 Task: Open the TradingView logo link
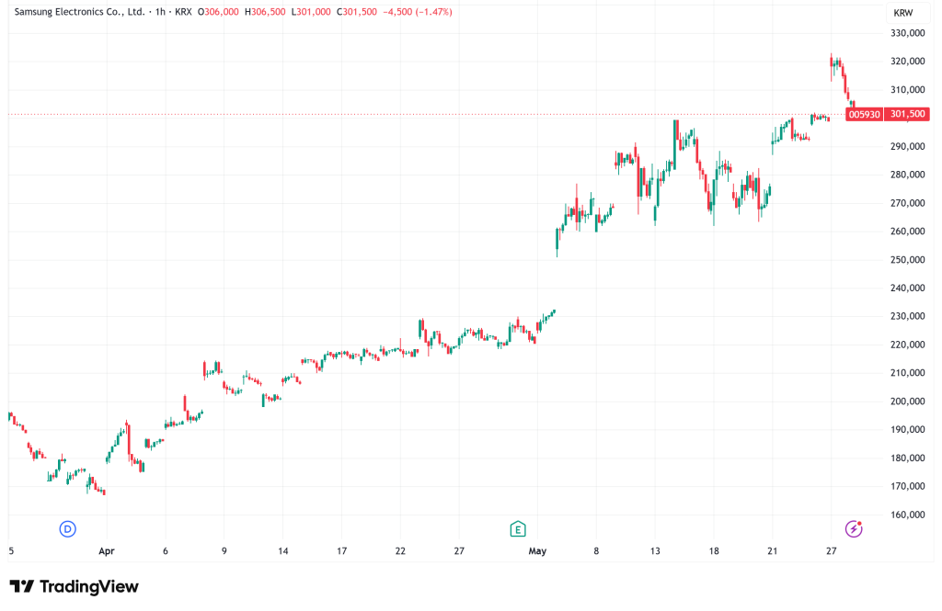[x=74, y=586]
